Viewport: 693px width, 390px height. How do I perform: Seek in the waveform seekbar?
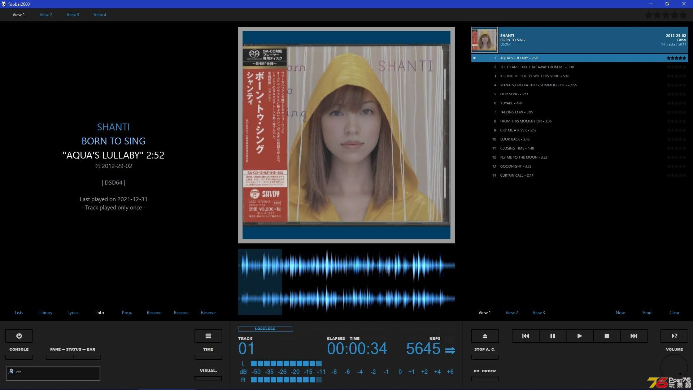pos(346,282)
